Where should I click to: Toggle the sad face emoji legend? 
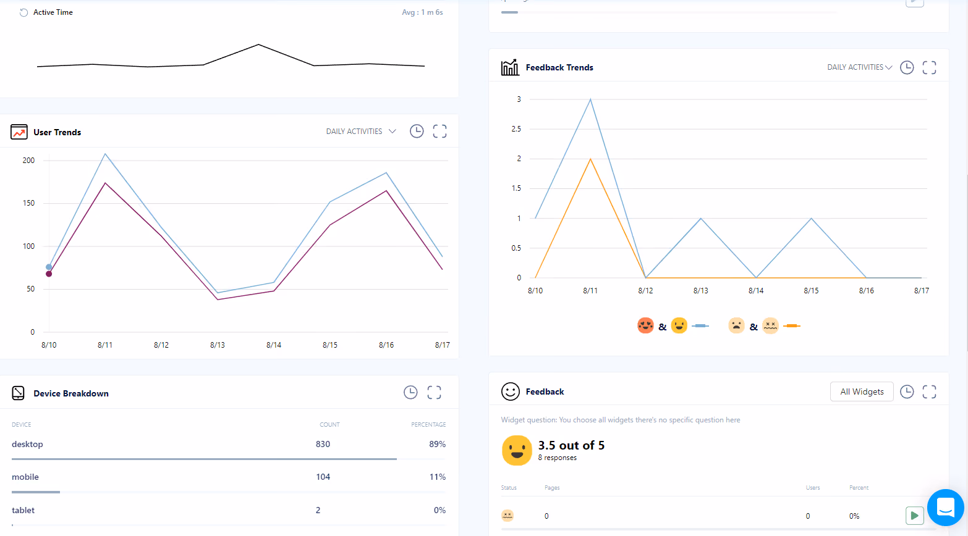(736, 325)
